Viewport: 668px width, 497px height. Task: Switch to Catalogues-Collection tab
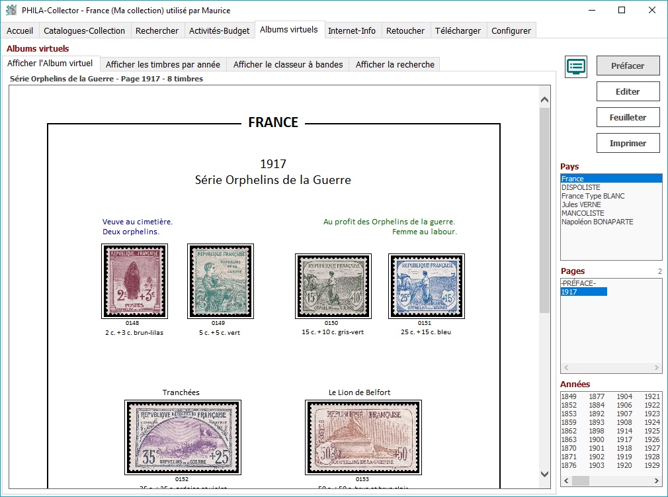pos(85,30)
